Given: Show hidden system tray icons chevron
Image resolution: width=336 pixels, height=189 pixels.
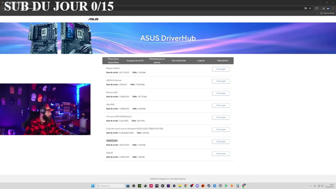Looking at the screenshot, I should coord(311,186).
